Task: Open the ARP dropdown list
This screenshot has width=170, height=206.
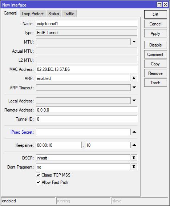Action: coord(134,78)
